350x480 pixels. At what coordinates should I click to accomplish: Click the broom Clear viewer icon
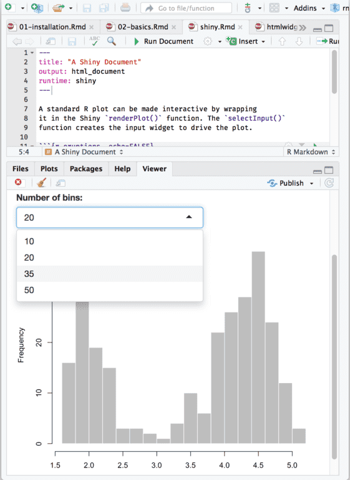tap(42, 182)
